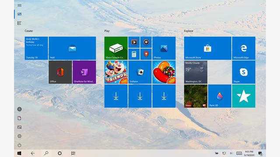Click the first download-arrow tile
Viewport: 280px width, 157px height.
click(116, 96)
